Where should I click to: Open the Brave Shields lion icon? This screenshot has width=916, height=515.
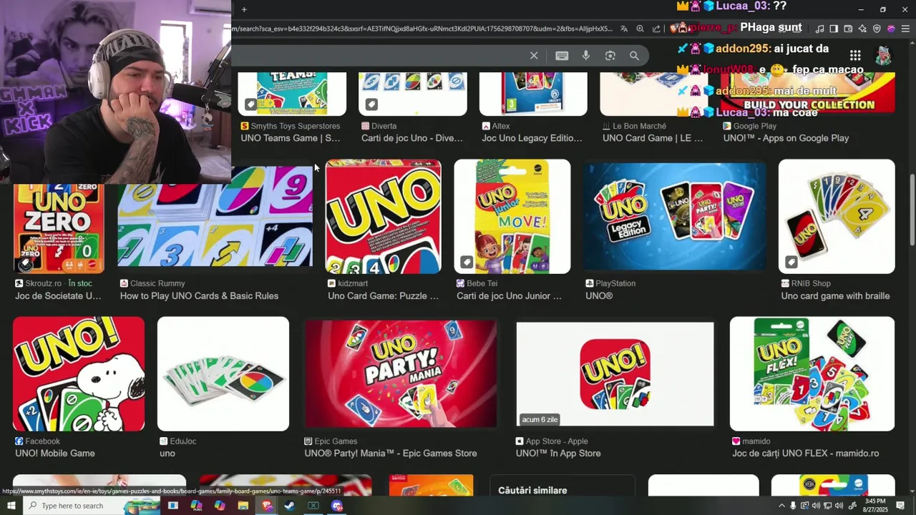tap(674, 29)
